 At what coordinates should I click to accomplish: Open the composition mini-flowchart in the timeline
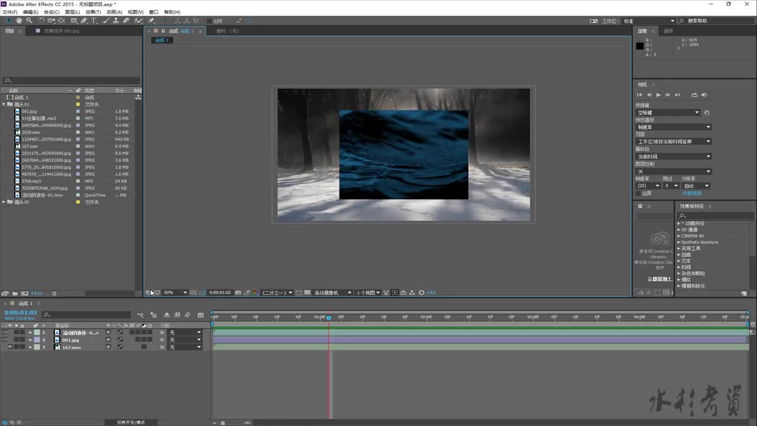(140, 315)
